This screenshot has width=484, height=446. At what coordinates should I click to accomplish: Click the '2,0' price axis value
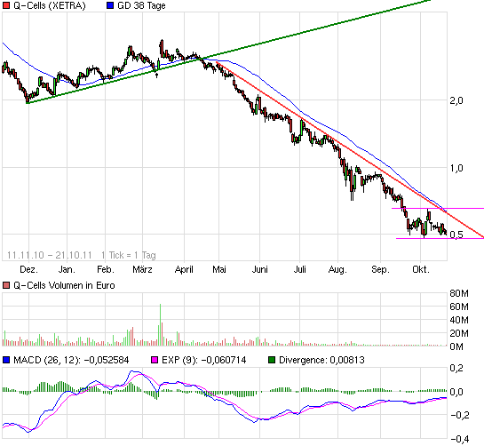[456, 100]
